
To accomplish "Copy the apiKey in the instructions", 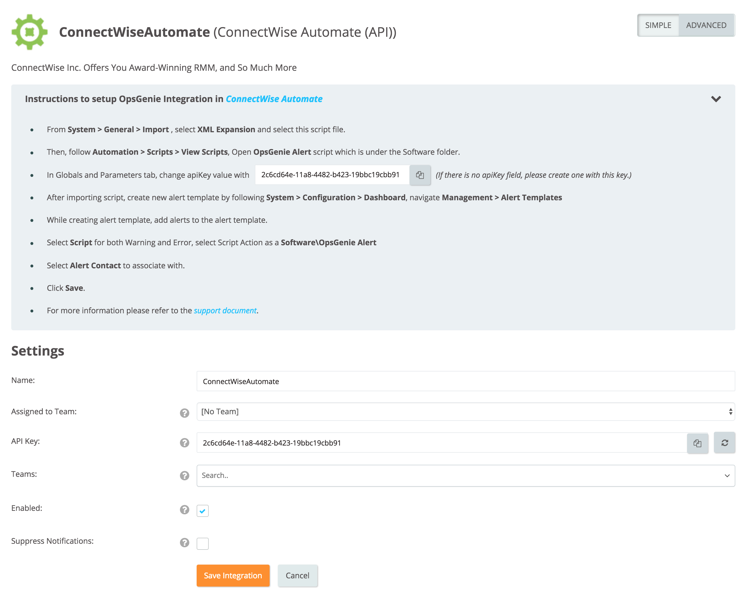I will tap(420, 175).
